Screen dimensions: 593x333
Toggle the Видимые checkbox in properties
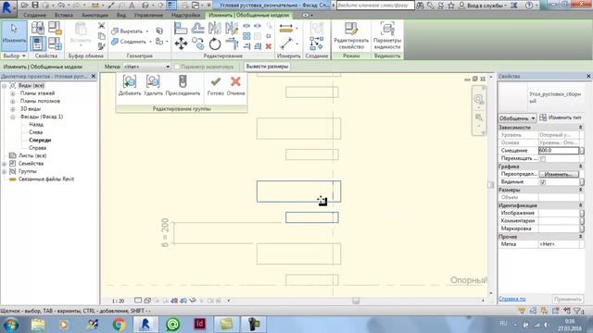543,182
